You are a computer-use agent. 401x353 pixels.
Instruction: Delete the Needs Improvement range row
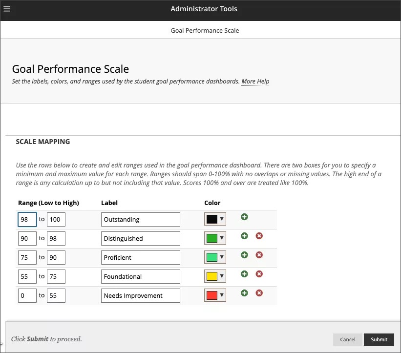click(x=259, y=293)
